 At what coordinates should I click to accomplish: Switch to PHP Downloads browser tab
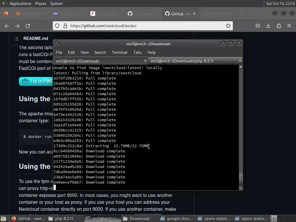pos(67,14)
